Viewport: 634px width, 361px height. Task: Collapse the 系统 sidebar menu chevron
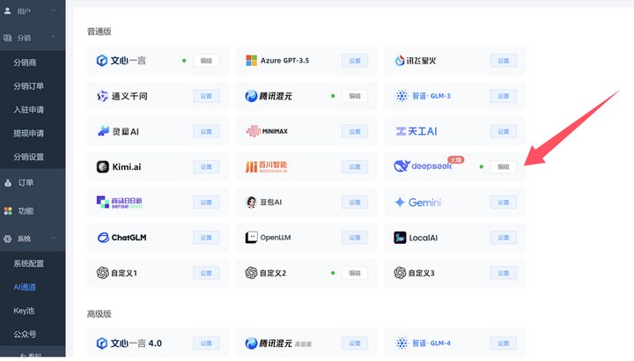point(53,238)
